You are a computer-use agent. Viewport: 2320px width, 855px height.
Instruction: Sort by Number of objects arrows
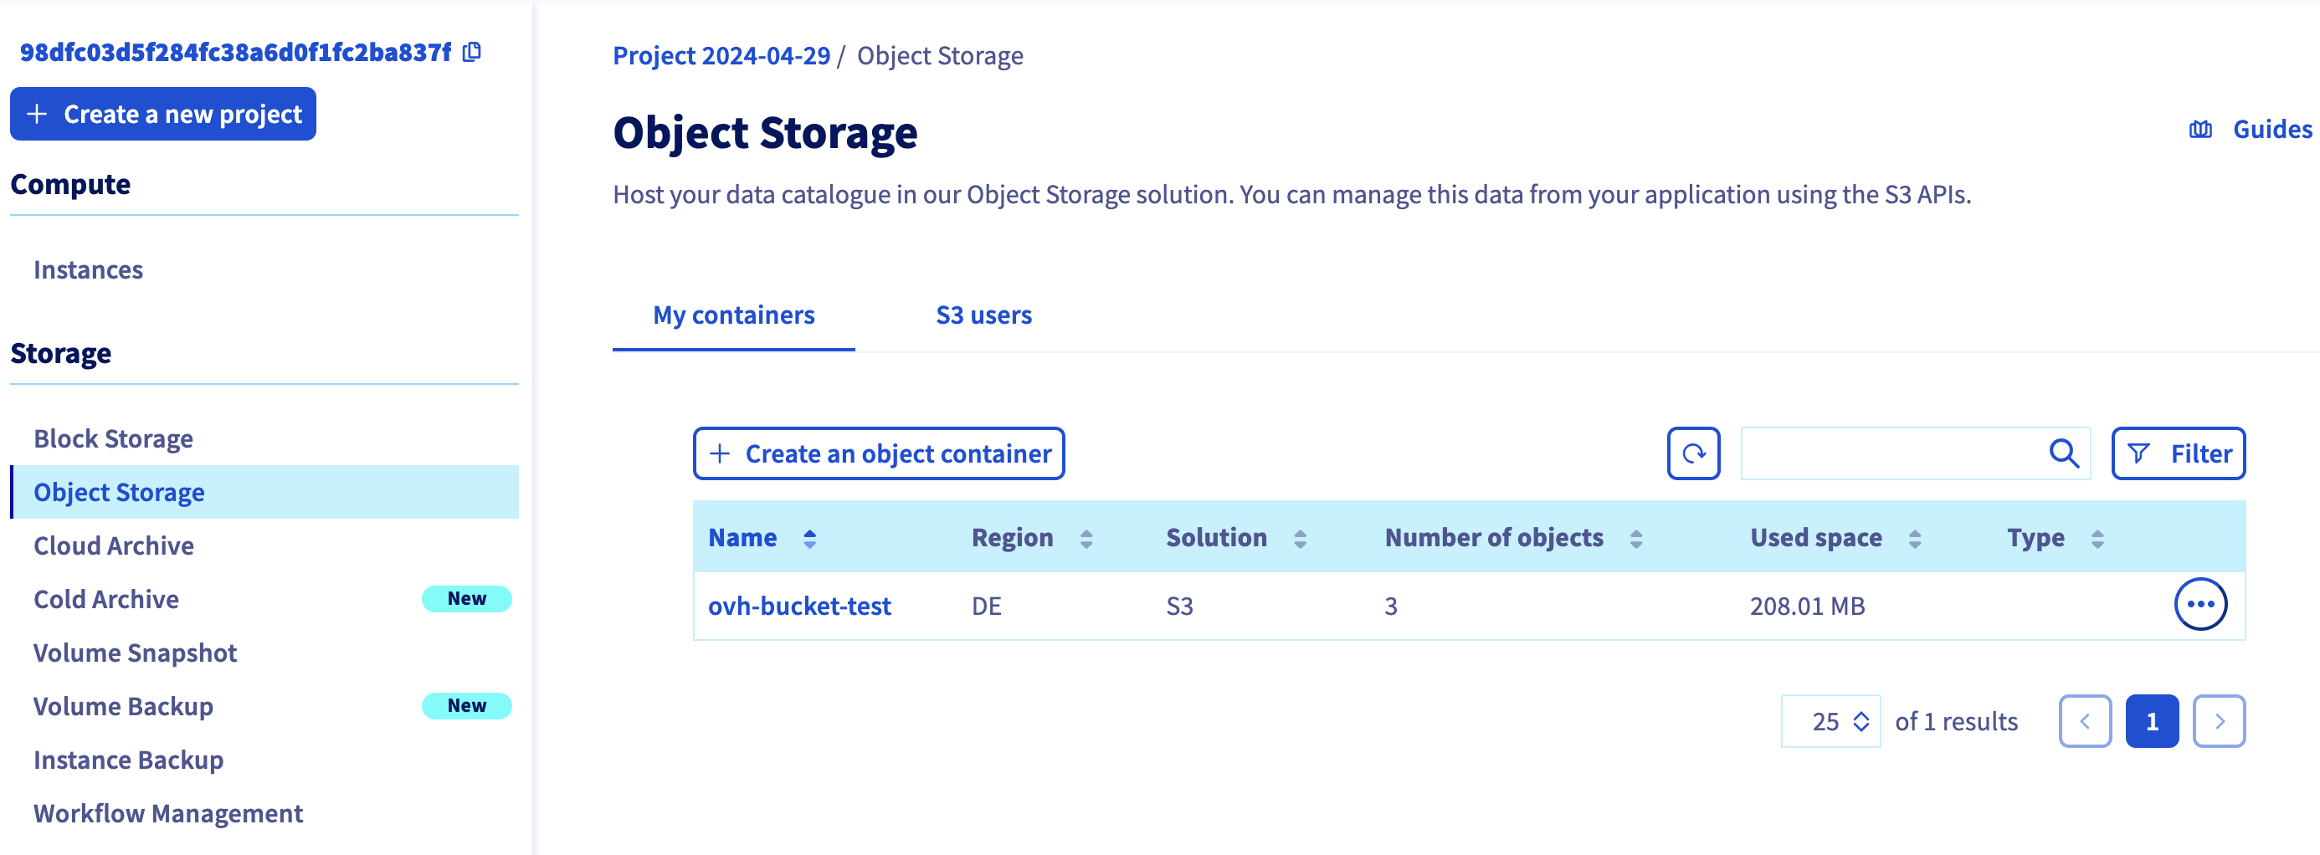(1635, 538)
